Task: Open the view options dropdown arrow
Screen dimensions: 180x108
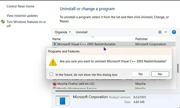Action: pos(166,32)
